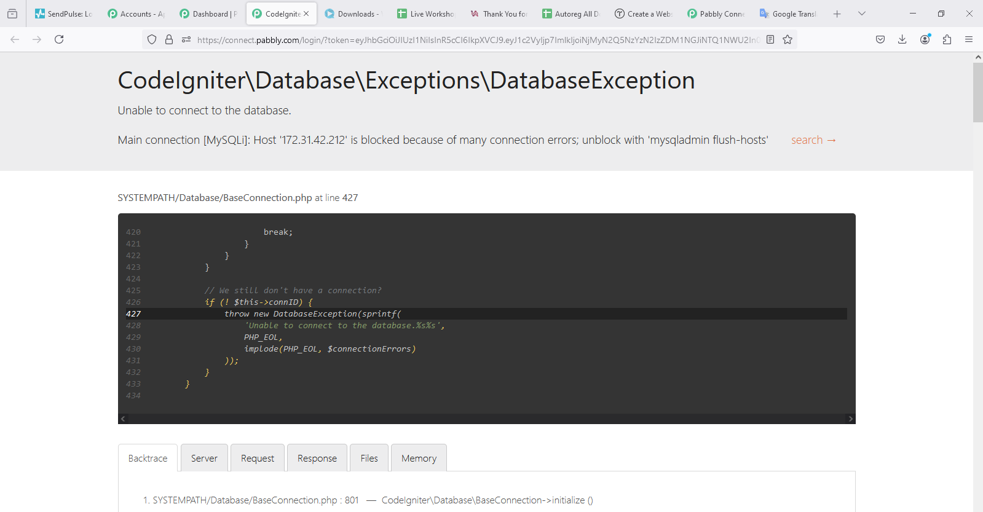Open the downloads panel
The width and height of the screenshot is (983, 512).
[902, 39]
